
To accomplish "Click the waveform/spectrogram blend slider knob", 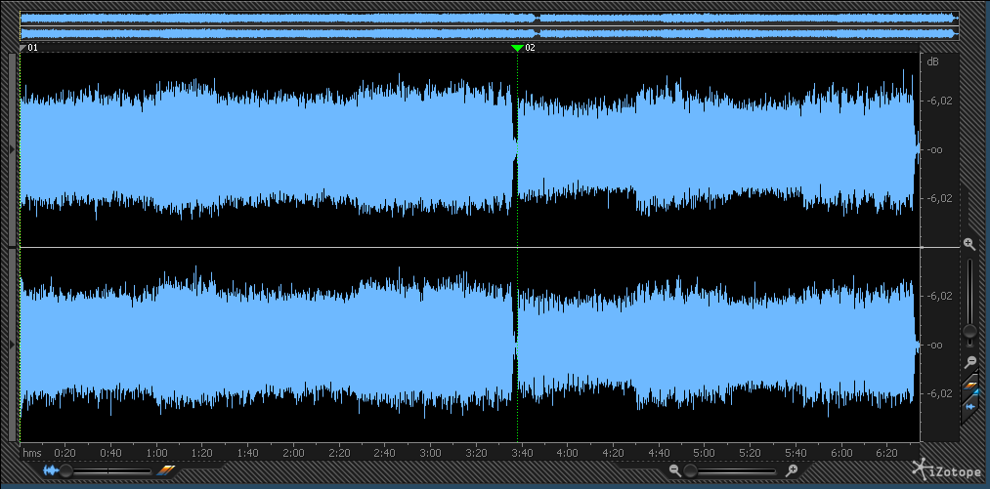I will pyautogui.click(x=65, y=470).
